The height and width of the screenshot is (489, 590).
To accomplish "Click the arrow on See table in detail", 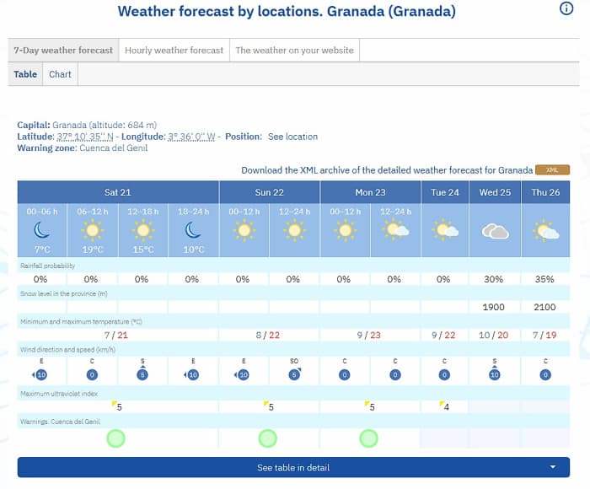I will pyautogui.click(x=553, y=467).
